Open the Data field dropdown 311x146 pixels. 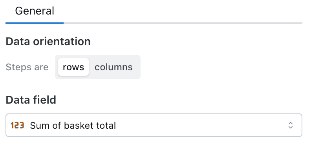pos(154,125)
